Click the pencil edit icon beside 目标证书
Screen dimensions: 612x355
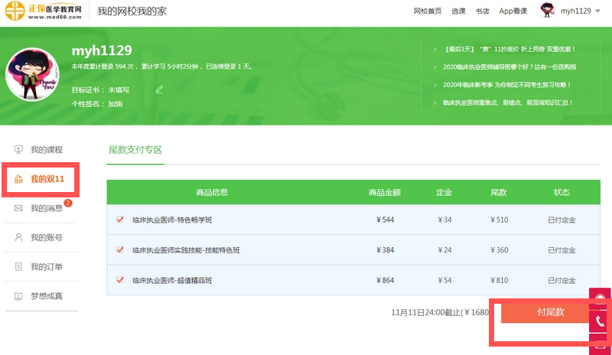coord(159,90)
